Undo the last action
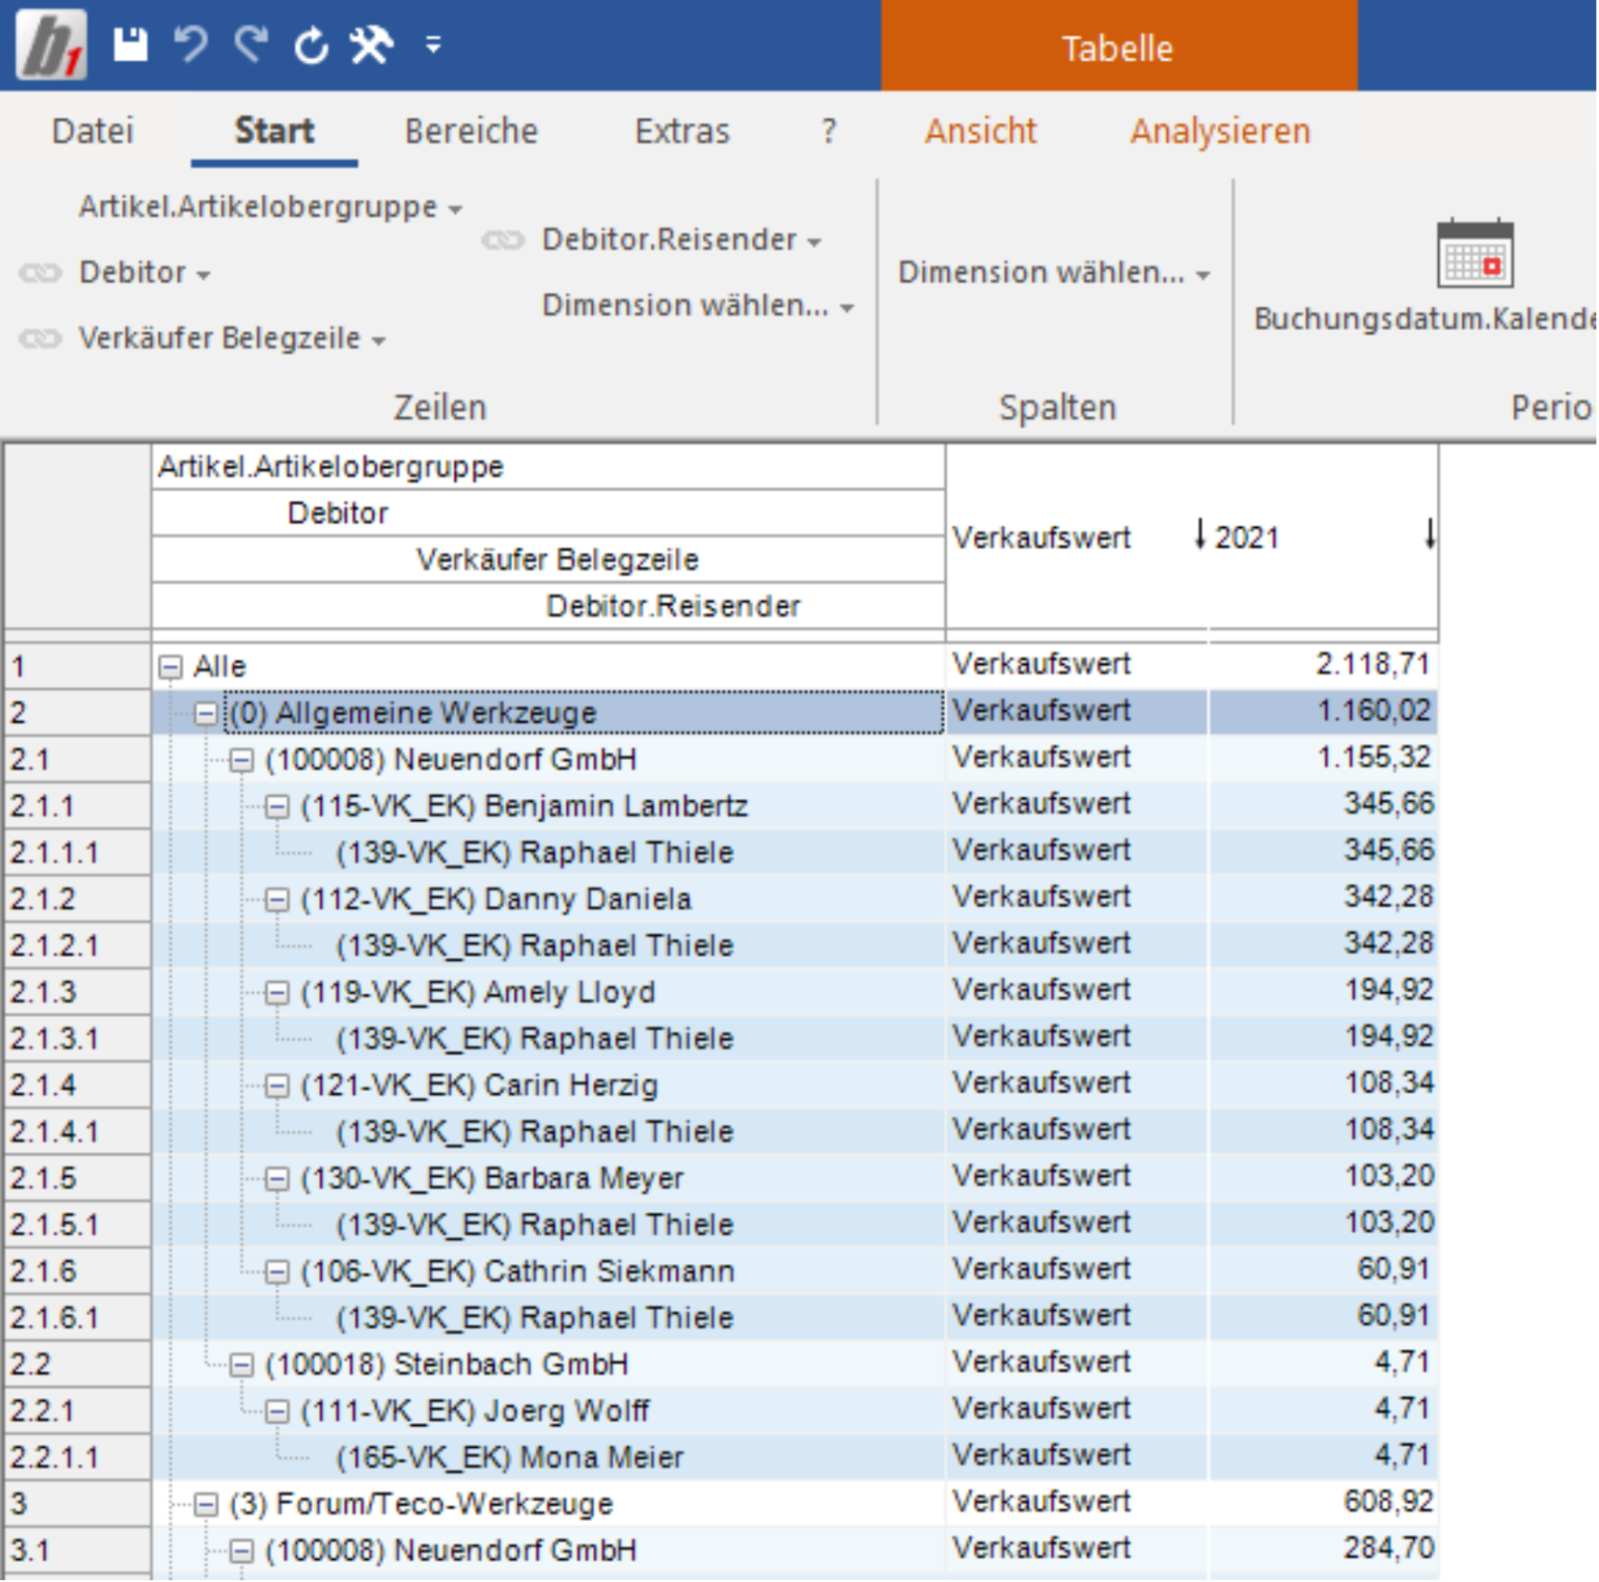 click(x=190, y=45)
